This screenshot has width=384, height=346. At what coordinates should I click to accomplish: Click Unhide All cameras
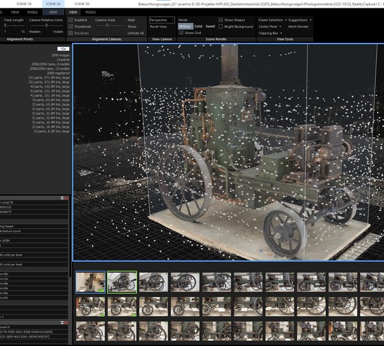(x=136, y=33)
